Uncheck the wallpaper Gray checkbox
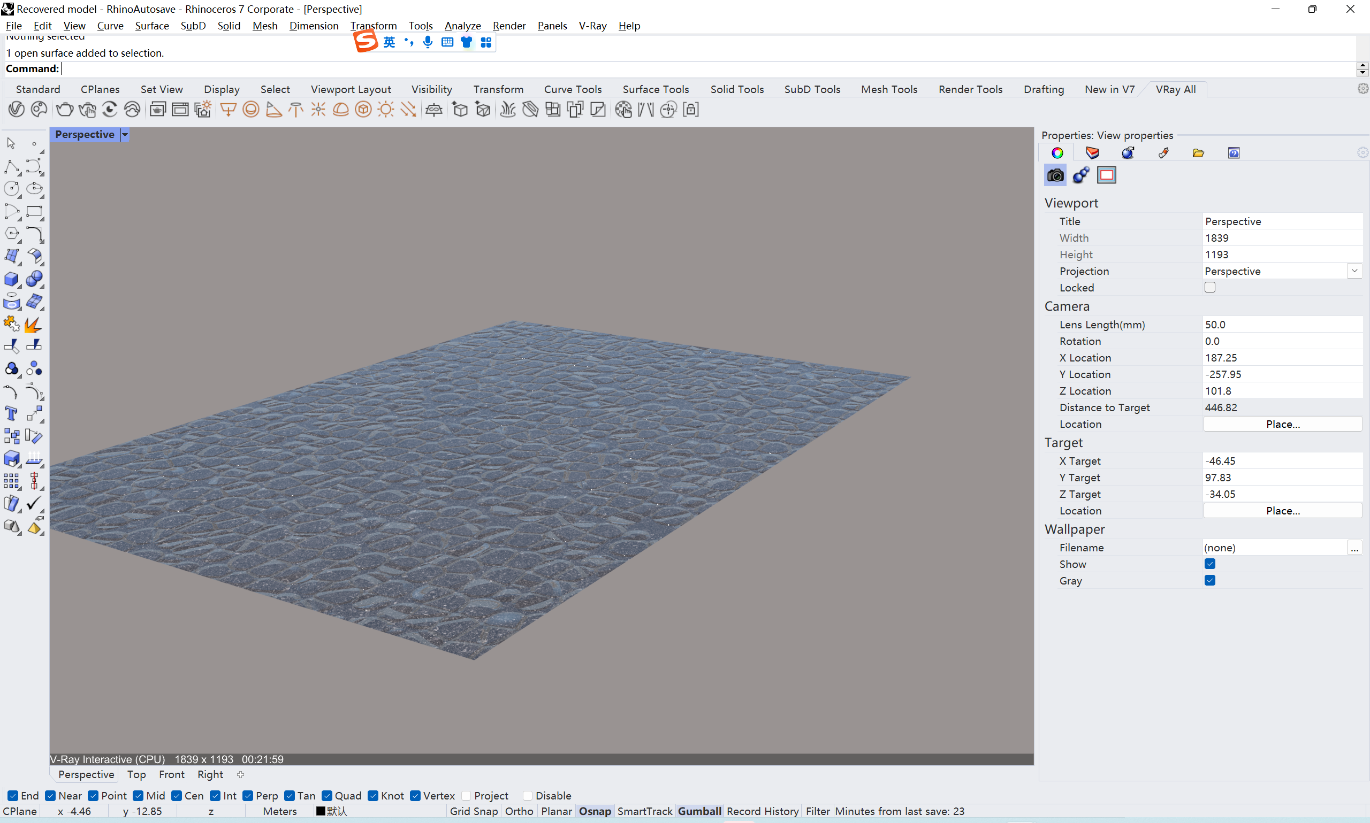This screenshot has width=1370, height=823. click(x=1209, y=581)
